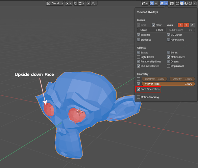The width and height of the screenshot is (198, 168).
Task: Enable the Light Colors checkbox
Action: pos(139,57)
